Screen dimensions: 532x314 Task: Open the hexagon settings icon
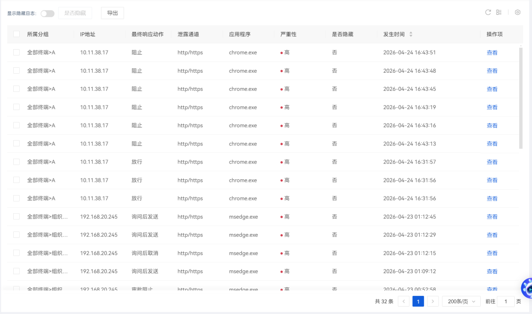coord(517,12)
